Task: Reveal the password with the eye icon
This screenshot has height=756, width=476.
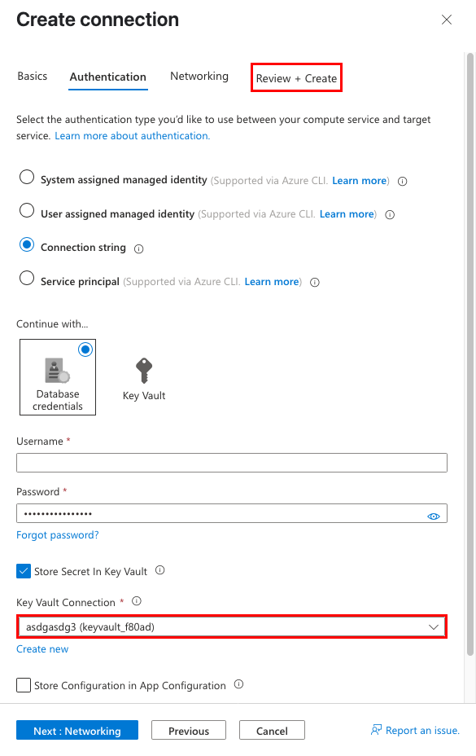Action: click(x=434, y=515)
